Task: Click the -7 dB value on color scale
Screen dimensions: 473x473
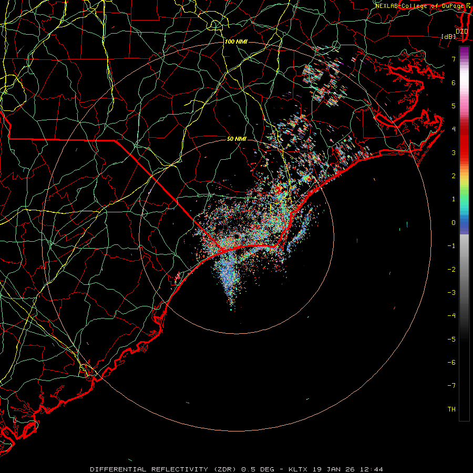Action: point(451,386)
